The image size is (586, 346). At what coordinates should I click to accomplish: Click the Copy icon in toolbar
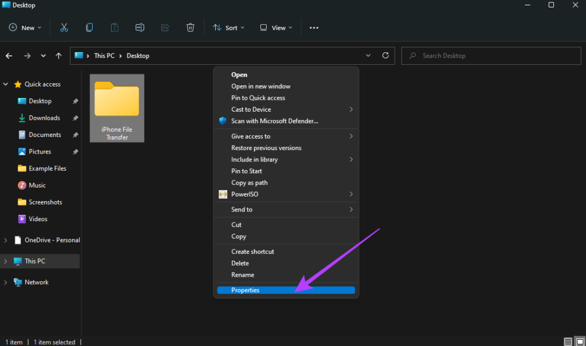[89, 27]
